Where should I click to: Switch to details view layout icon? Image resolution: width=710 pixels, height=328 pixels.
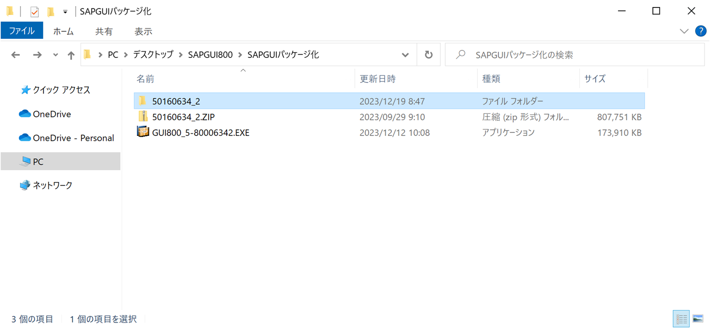point(681,319)
